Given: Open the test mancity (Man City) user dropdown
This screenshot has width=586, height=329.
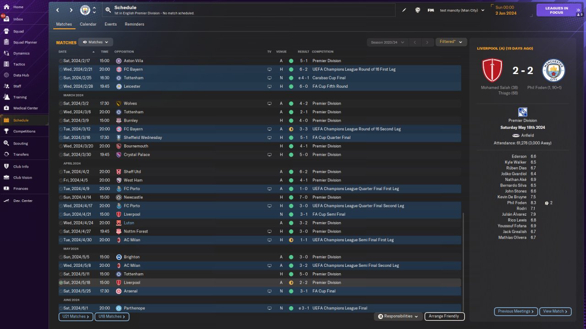Looking at the screenshot, I should (x=462, y=10).
